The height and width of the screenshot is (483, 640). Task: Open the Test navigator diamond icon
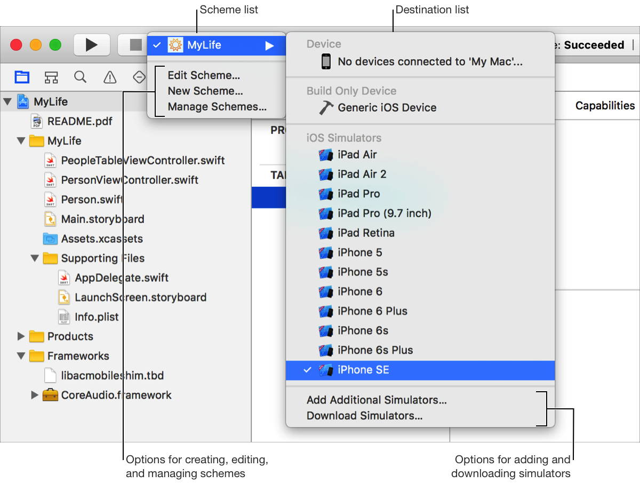[139, 77]
